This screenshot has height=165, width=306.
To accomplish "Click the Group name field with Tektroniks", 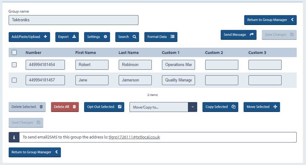I will pyautogui.click(x=74, y=20).
